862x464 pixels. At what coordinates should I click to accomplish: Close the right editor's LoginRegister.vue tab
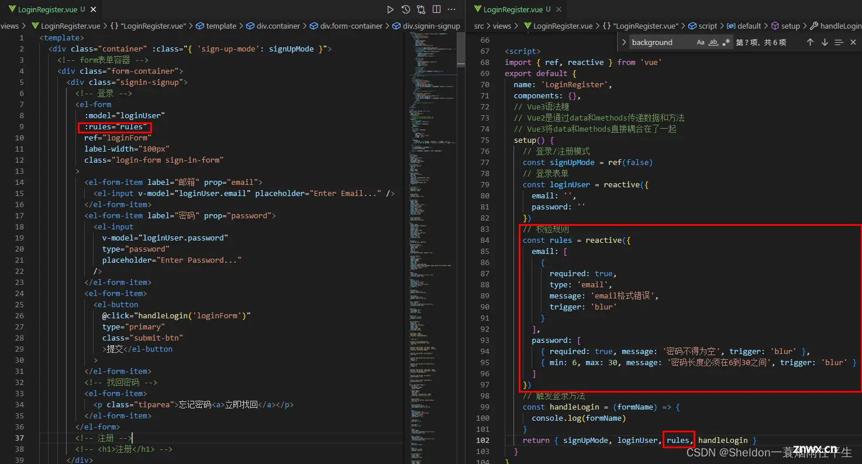(x=558, y=9)
